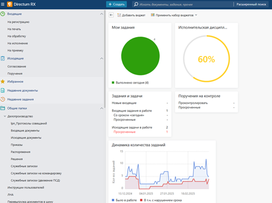Click Со сроком «сегодня» row
Image resolution: width=272 pixels, height=203 pixels.
pyautogui.click(x=141, y=115)
